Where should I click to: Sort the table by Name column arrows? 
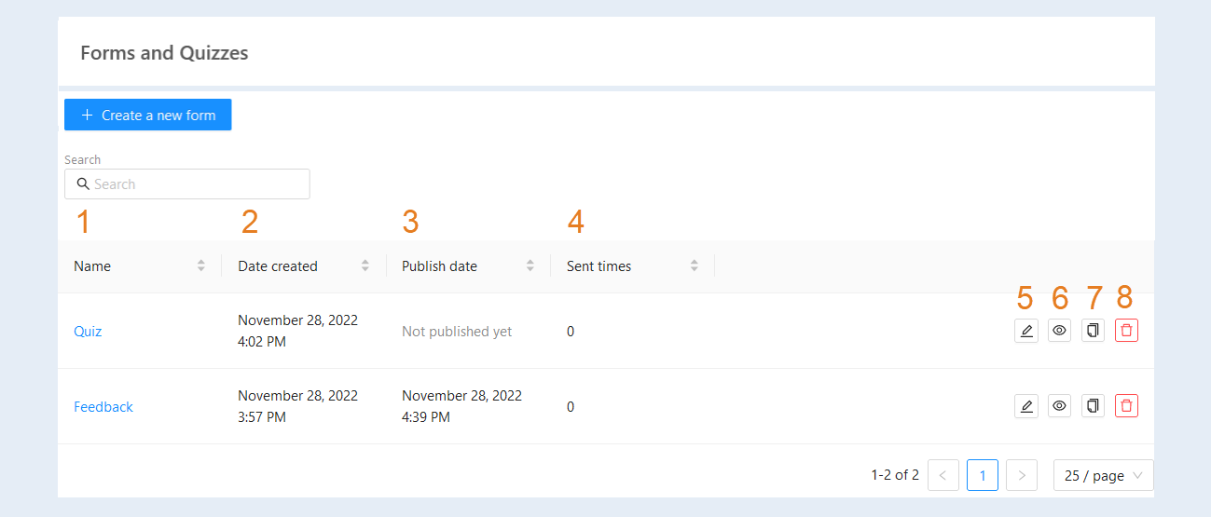[x=201, y=265]
